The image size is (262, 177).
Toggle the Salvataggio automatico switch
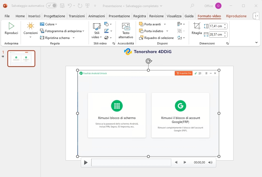[x=52, y=6]
